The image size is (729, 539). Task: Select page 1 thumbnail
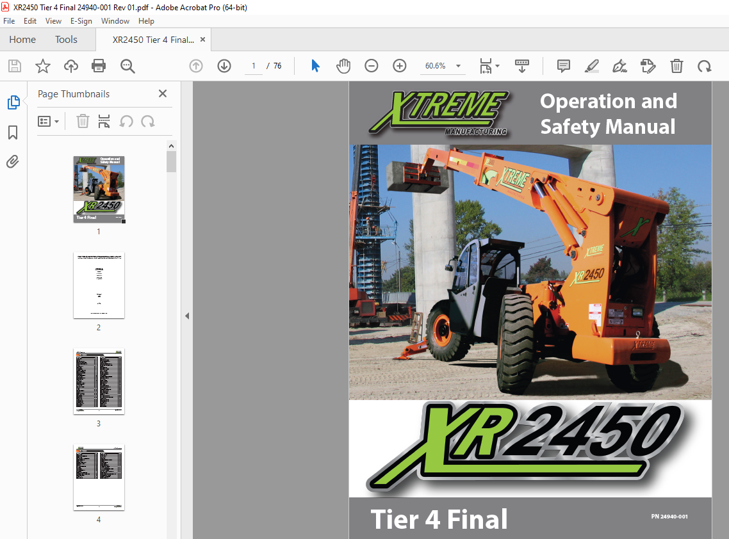pyautogui.click(x=99, y=189)
